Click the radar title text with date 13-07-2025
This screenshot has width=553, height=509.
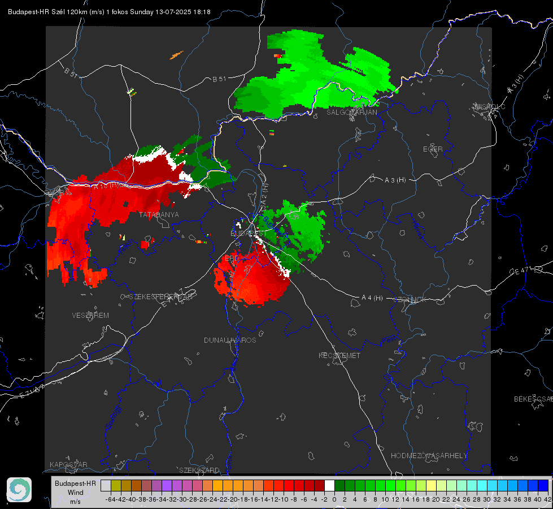coord(109,12)
